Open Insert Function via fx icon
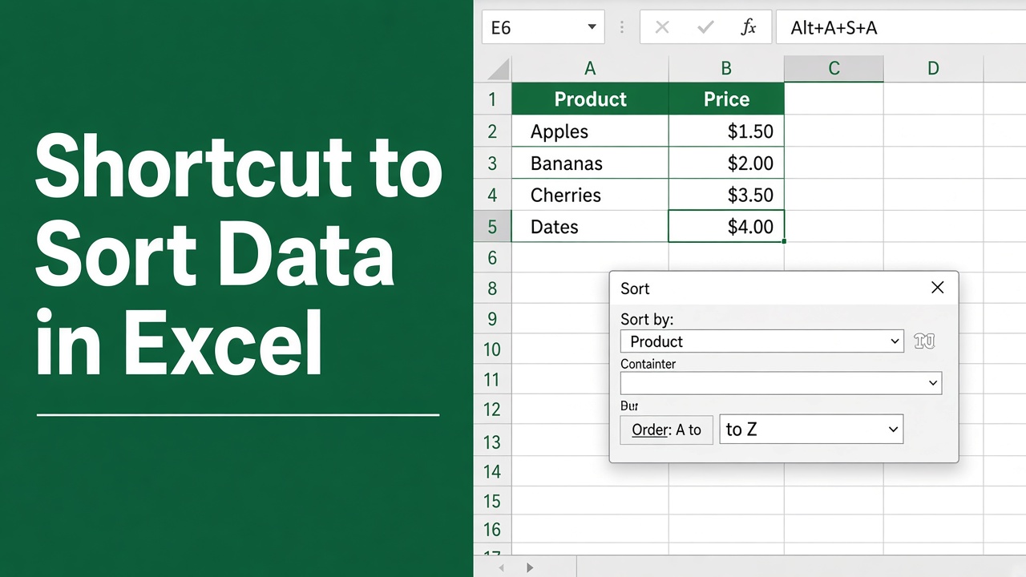The width and height of the screenshot is (1026, 577). coord(749,27)
